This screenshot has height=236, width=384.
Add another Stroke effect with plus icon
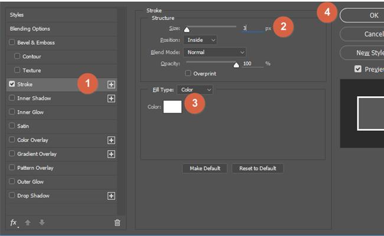click(111, 84)
